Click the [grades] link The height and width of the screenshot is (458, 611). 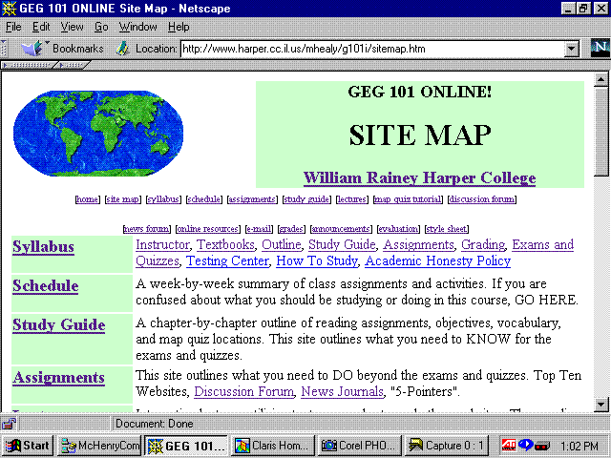[x=291, y=229]
